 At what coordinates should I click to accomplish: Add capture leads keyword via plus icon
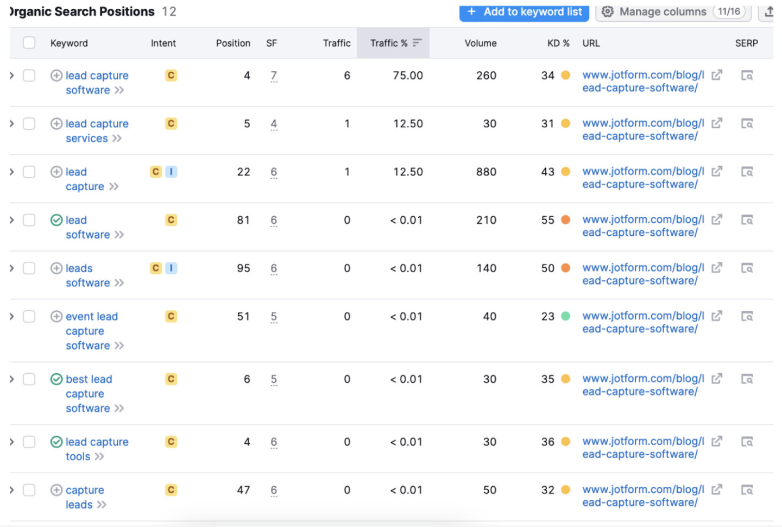[56, 490]
